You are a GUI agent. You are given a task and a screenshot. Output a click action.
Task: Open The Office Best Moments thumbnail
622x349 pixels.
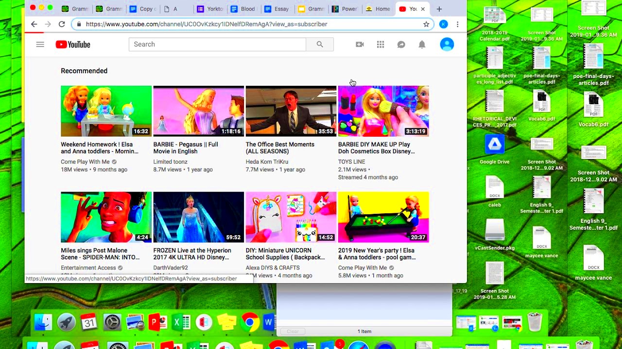[291, 111]
